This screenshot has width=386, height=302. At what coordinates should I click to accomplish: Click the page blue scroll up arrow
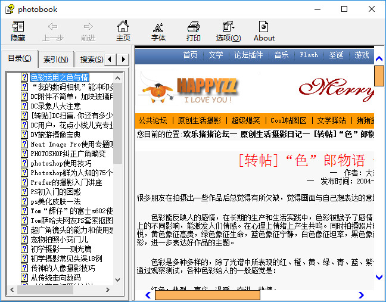379,59
